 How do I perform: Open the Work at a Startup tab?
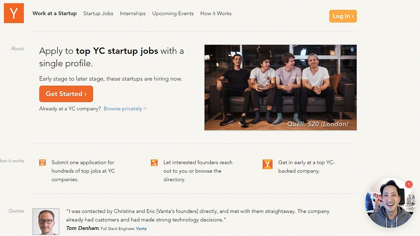point(55,13)
